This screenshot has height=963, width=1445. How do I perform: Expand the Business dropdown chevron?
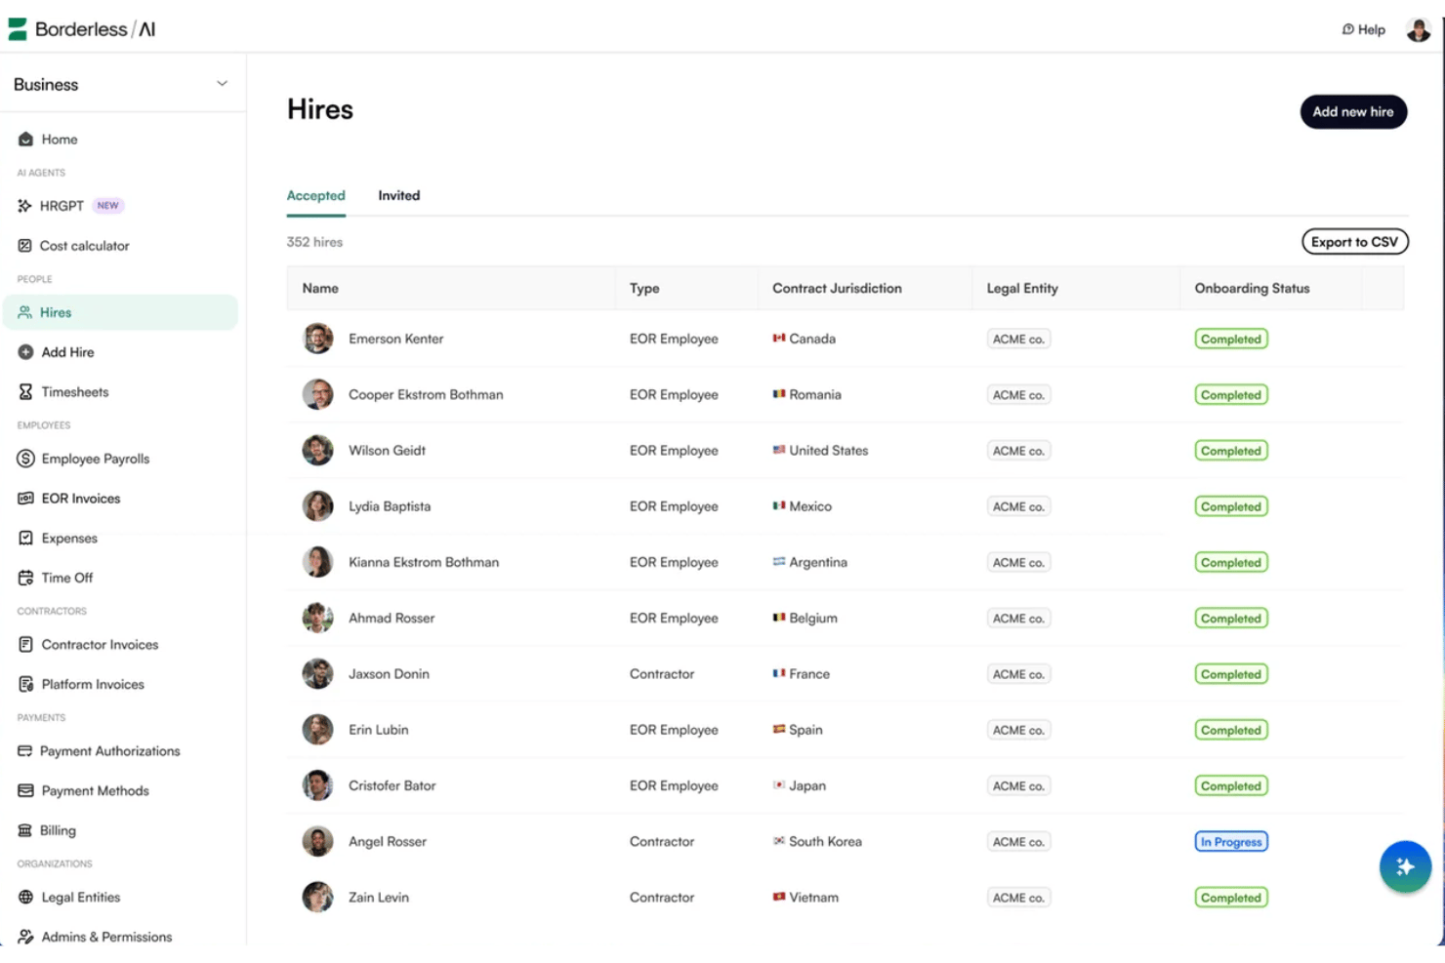click(222, 84)
